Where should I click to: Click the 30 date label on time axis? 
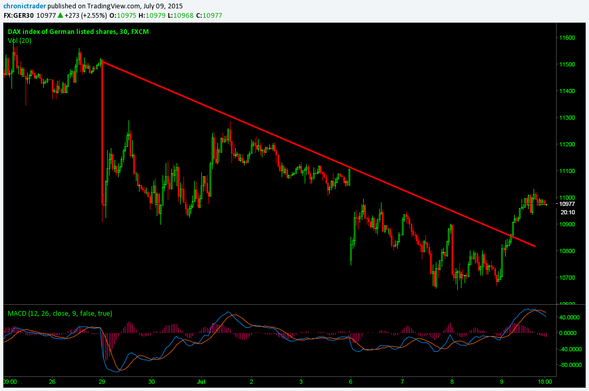(x=152, y=382)
